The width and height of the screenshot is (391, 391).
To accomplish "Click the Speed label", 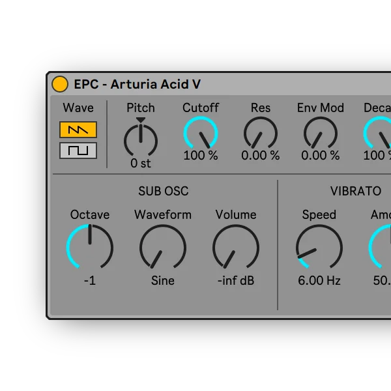I will click(319, 214).
